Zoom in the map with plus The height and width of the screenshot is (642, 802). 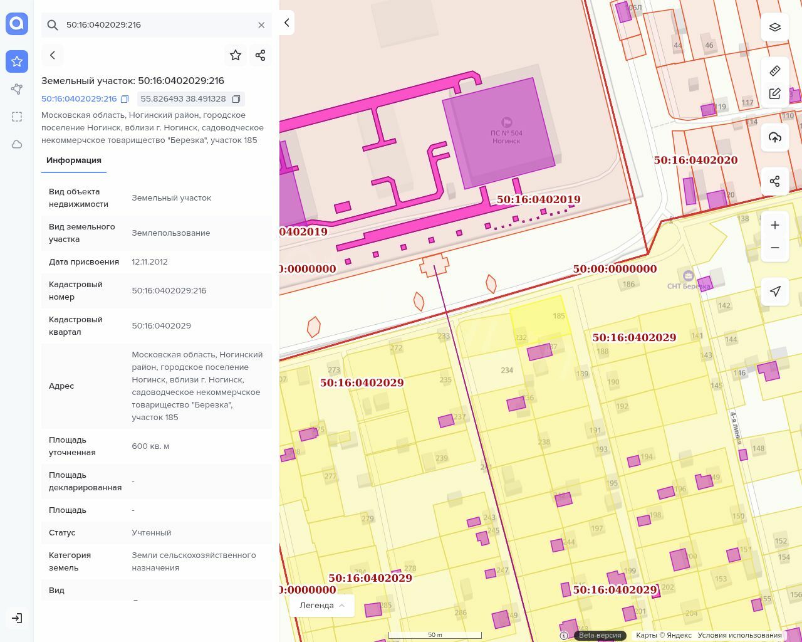[x=775, y=225]
